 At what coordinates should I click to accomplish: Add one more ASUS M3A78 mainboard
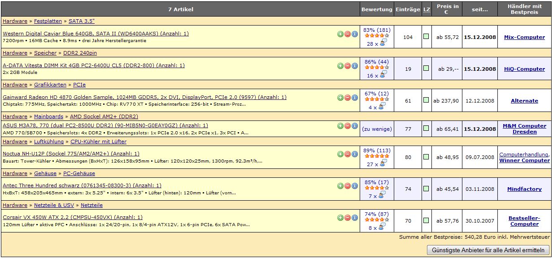[x=340, y=126]
